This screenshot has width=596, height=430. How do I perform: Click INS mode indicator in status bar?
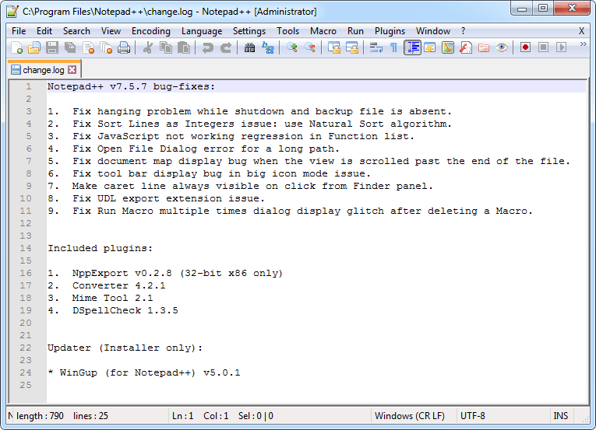click(x=561, y=416)
